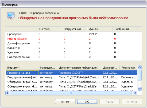
Task: Confirm with the OK button
Action: (87, 102)
